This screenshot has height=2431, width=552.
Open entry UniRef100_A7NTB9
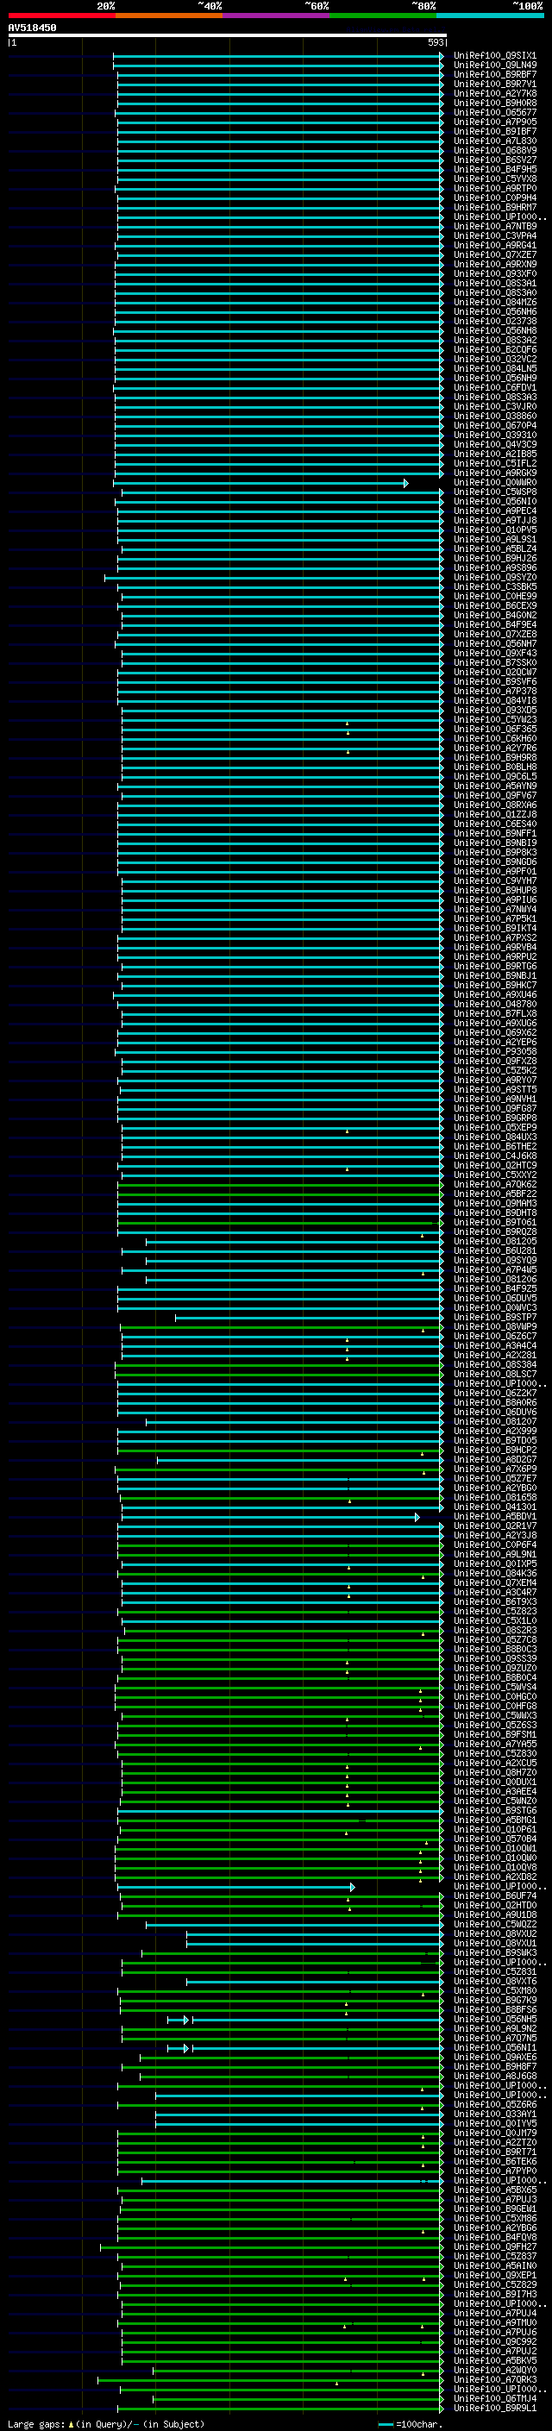click(494, 227)
